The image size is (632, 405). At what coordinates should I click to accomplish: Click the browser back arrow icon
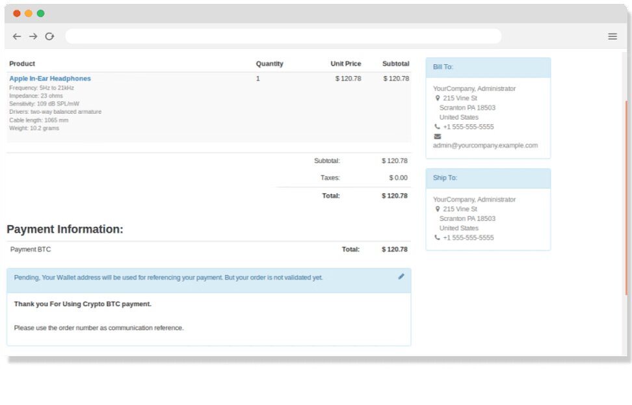click(17, 36)
